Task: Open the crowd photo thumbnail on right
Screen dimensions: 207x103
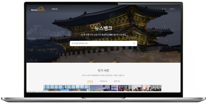Action: click(140, 88)
